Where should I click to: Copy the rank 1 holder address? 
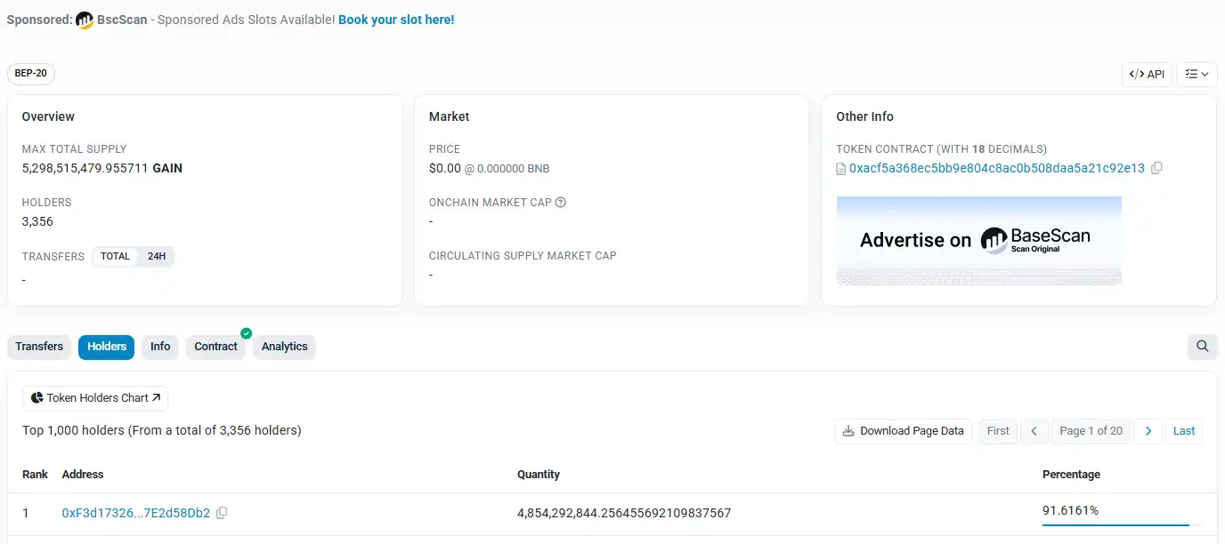222,513
